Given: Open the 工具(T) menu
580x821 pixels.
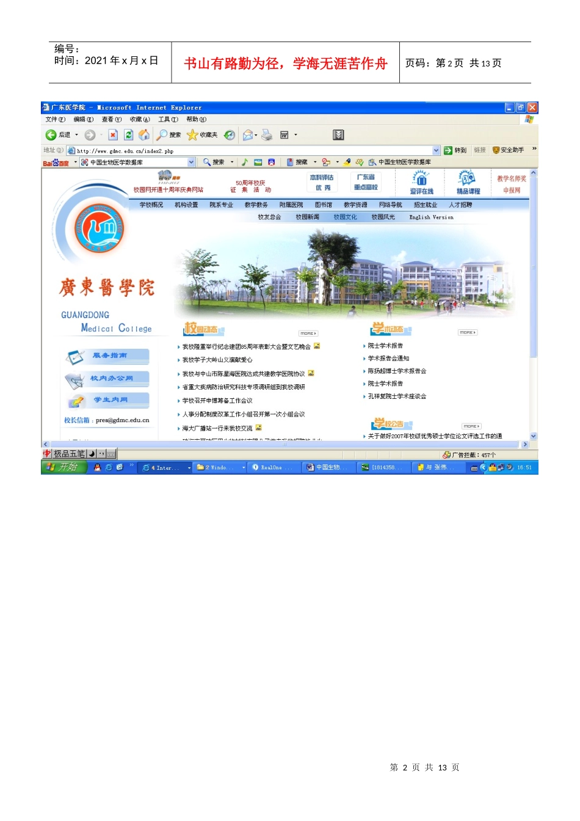Looking at the screenshot, I should pos(169,120).
